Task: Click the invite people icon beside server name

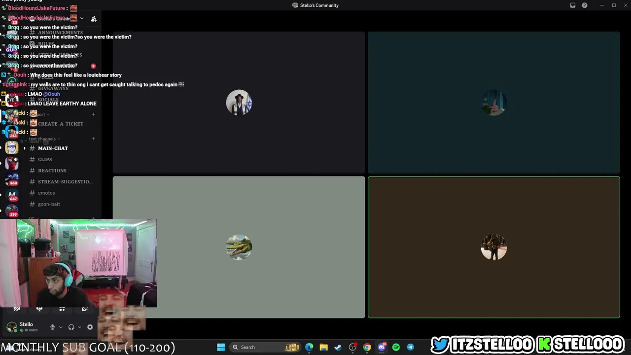Action: coord(94,19)
